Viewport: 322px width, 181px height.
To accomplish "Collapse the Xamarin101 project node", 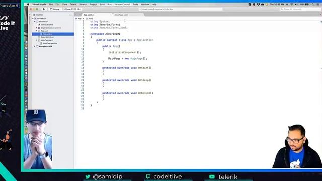I will pyautogui.click(x=35, y=21).
